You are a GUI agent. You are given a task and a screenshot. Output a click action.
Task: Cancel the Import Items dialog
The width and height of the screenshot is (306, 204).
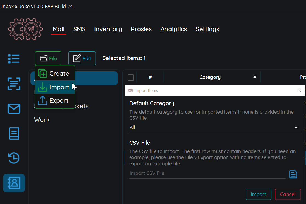click(288, 194)
